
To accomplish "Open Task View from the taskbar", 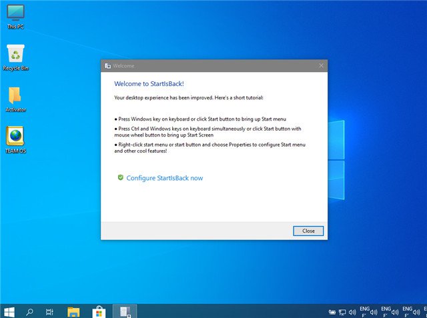I will [x=49, y=312].
